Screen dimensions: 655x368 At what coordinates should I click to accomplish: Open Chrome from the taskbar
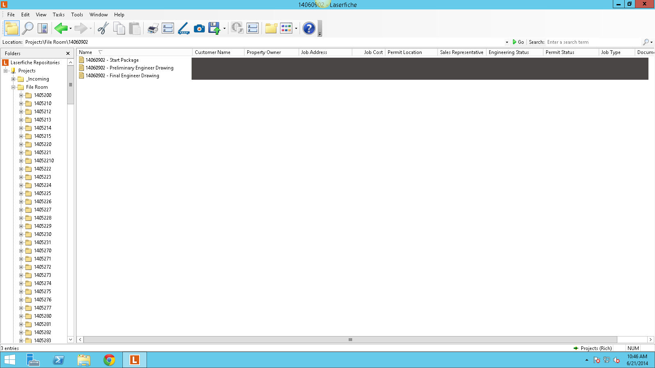(109, 360)
